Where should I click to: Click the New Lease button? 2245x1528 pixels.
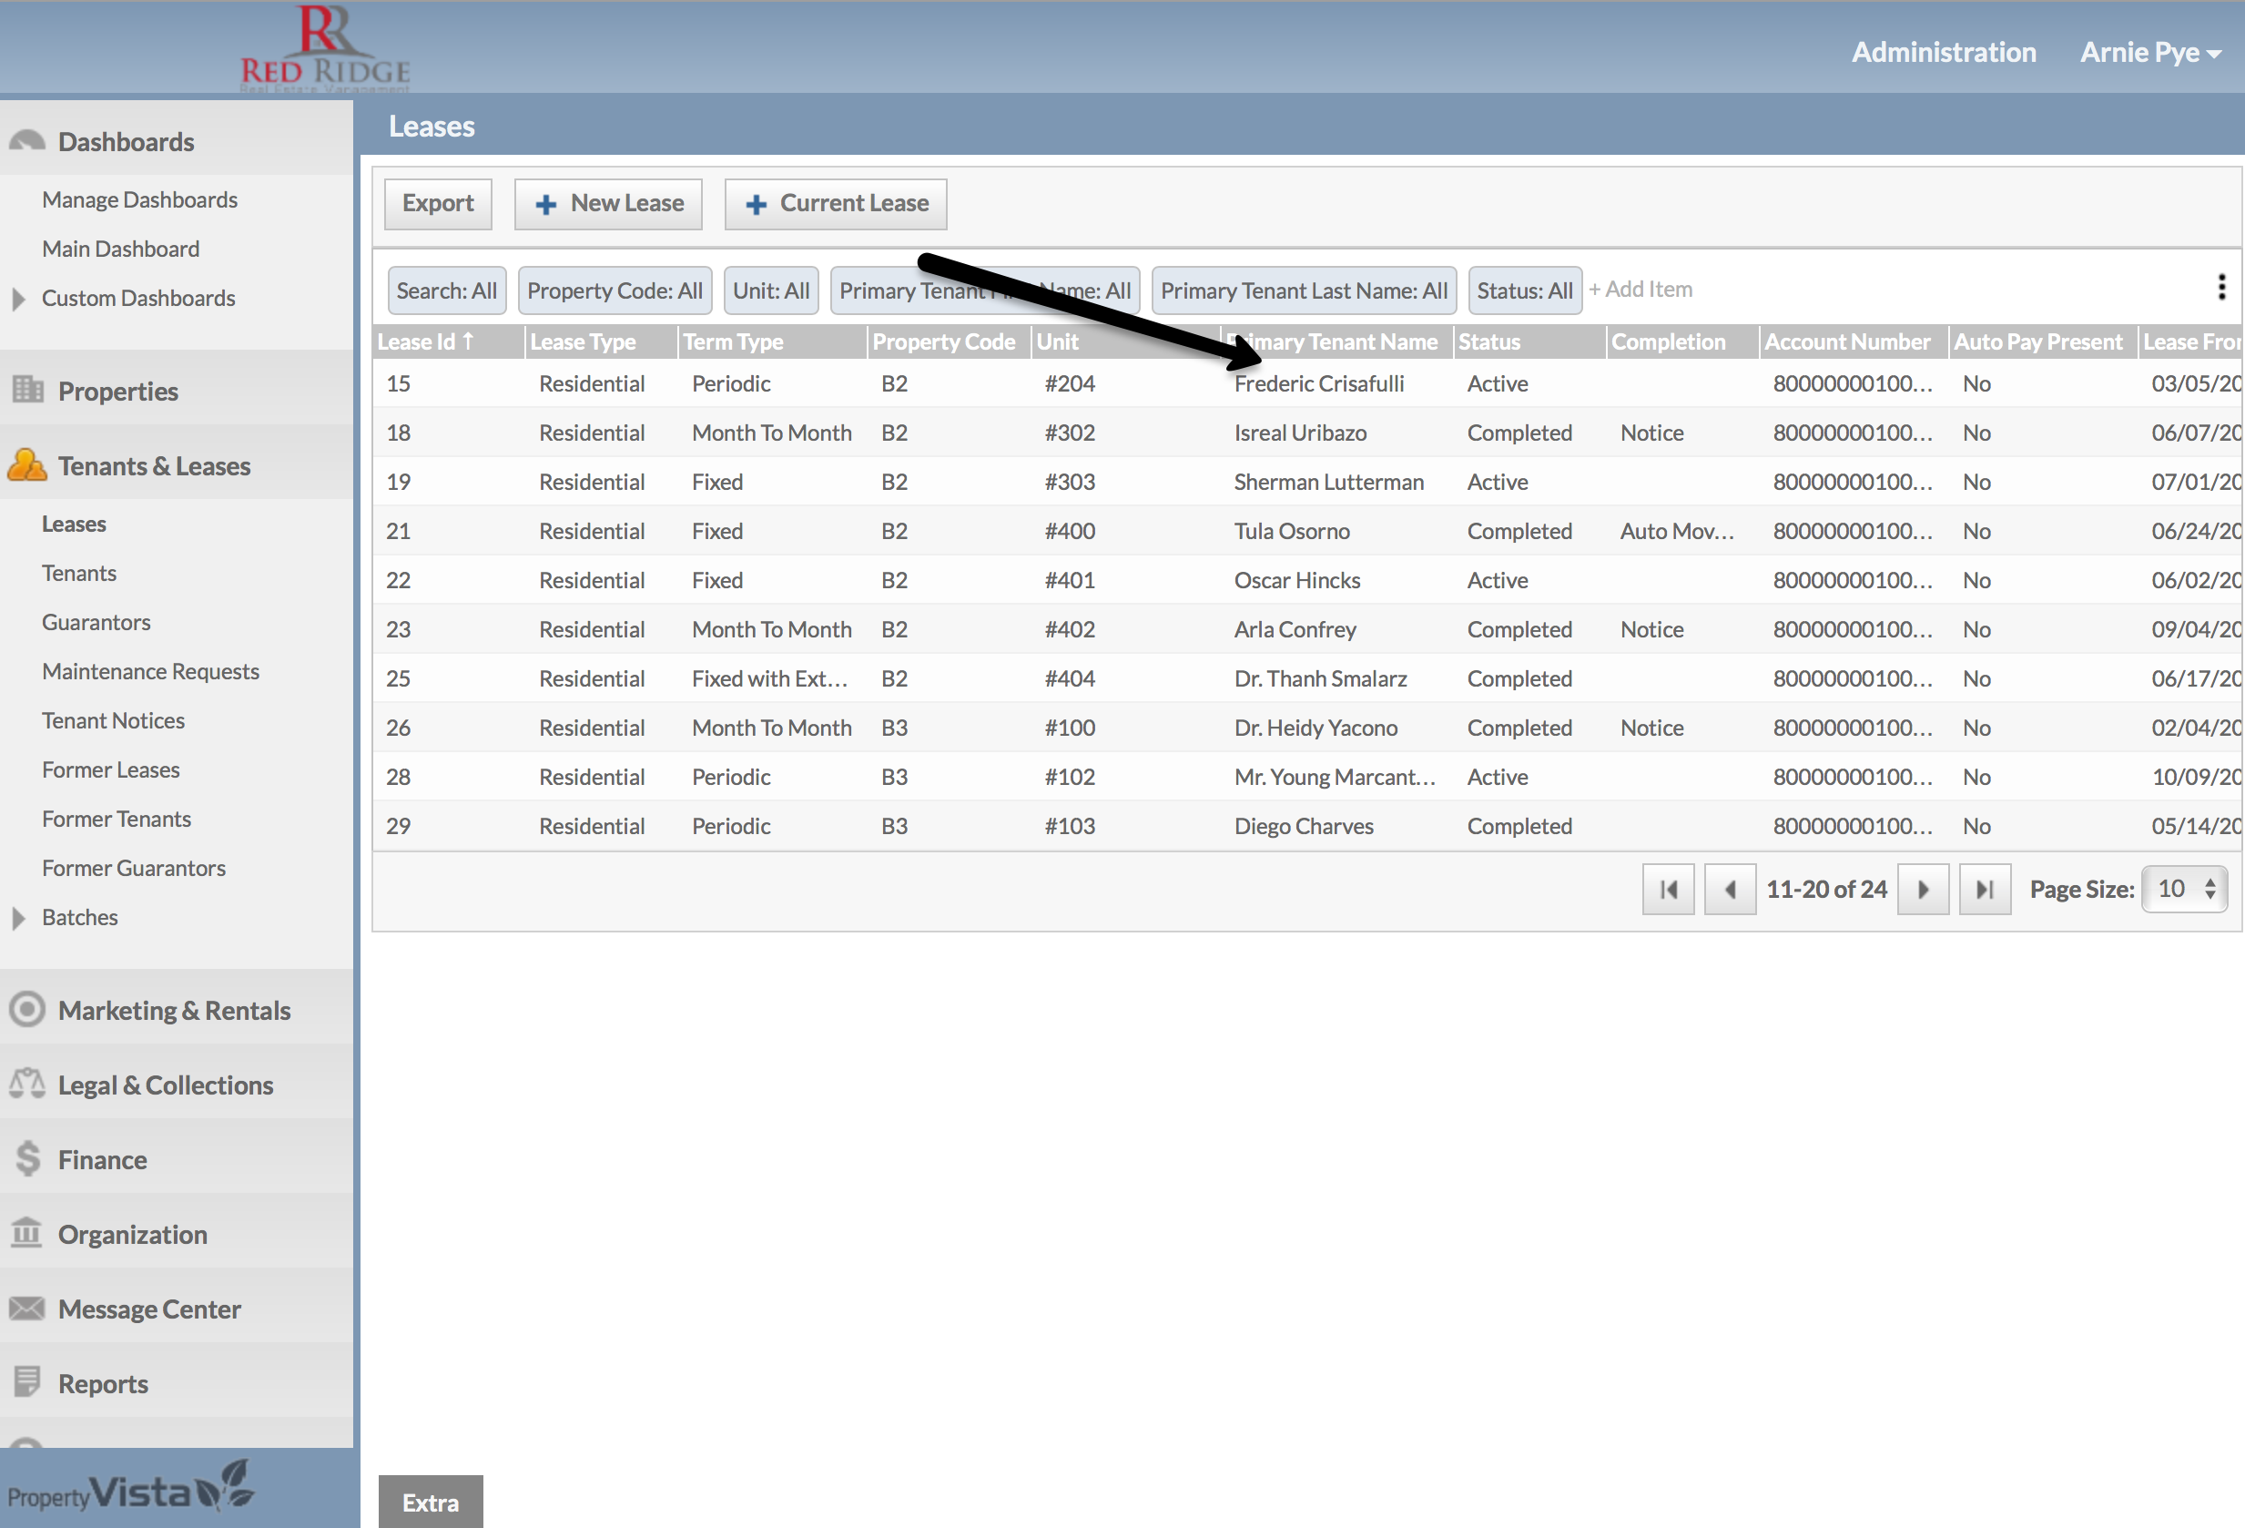607,204
